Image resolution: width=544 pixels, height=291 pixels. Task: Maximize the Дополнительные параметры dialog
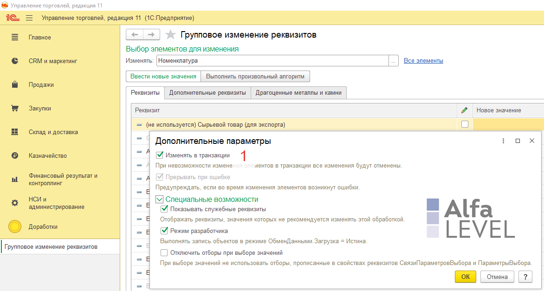518,141
